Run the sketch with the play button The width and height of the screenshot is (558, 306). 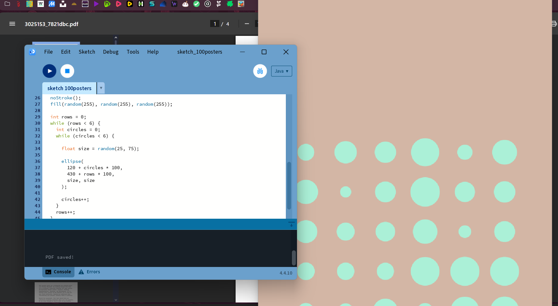50,71
